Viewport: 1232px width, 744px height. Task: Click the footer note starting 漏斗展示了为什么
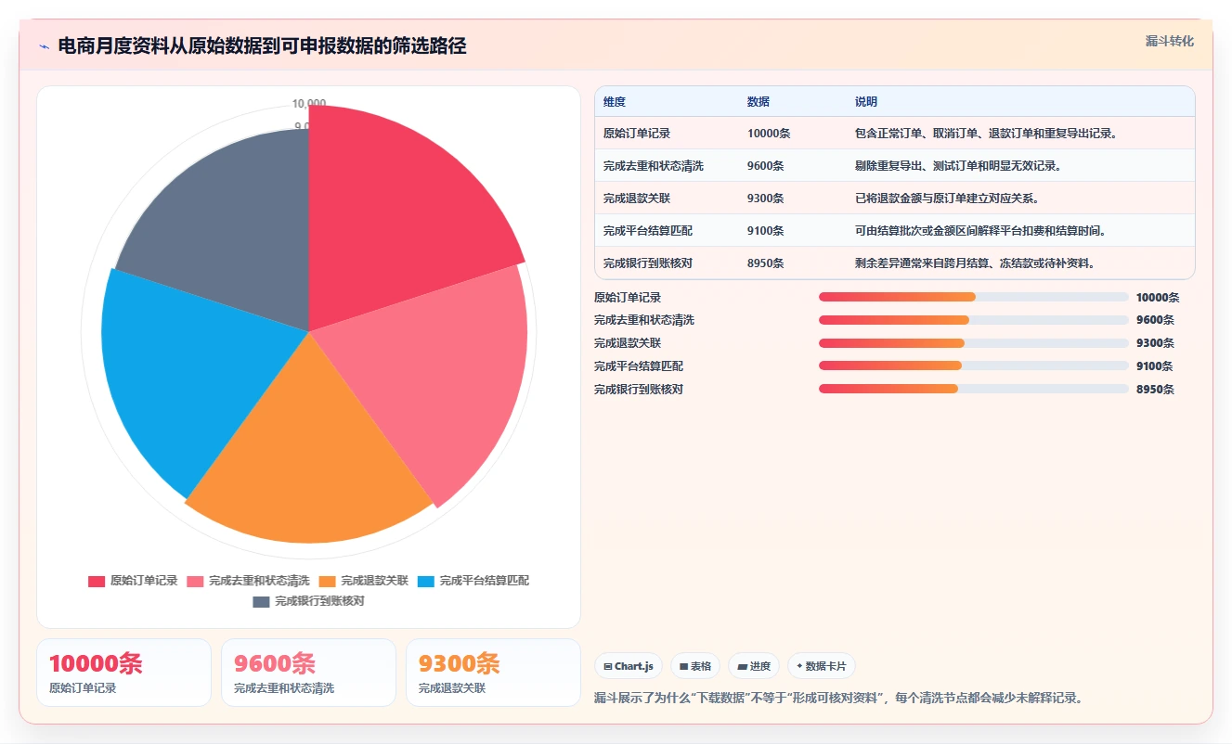tap(838, 698)
